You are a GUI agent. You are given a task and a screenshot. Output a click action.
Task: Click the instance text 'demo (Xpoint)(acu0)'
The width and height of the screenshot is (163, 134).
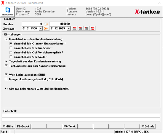pyautogui.click(x=98, y=14)
